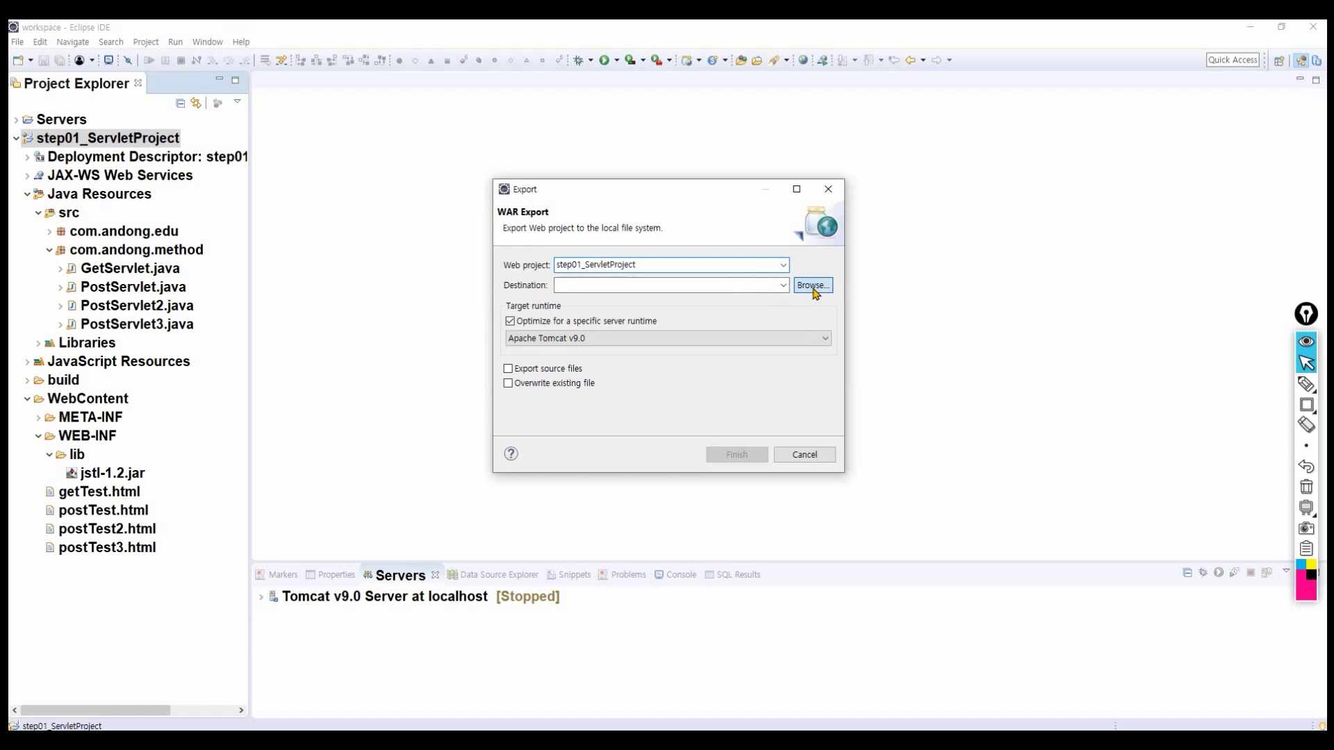Click the brush size dot in annotation bar

(x=1306, y=445)
